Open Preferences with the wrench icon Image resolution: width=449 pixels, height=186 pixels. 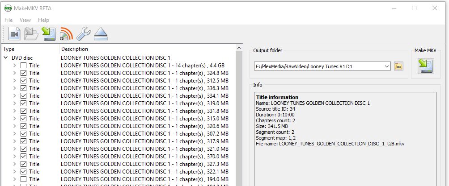[83, 33]
